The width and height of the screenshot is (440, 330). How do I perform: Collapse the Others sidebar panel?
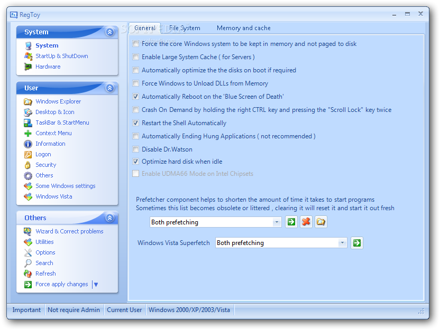tap(109, 218)
